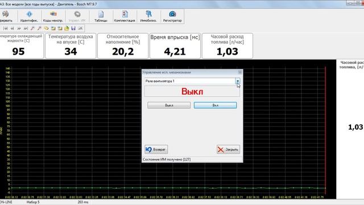Click the Закрыть button in dialog
Viewport: 364px width, 205px height.
228,149
